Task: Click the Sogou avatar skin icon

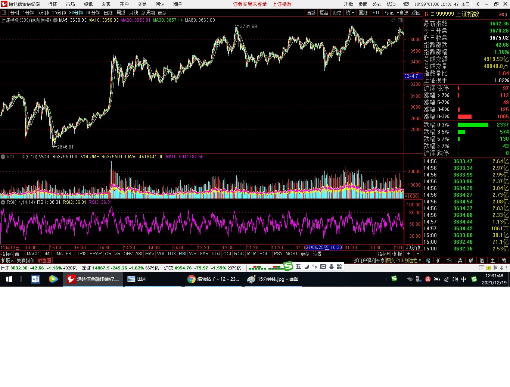Action: click(x=331, y=266)
